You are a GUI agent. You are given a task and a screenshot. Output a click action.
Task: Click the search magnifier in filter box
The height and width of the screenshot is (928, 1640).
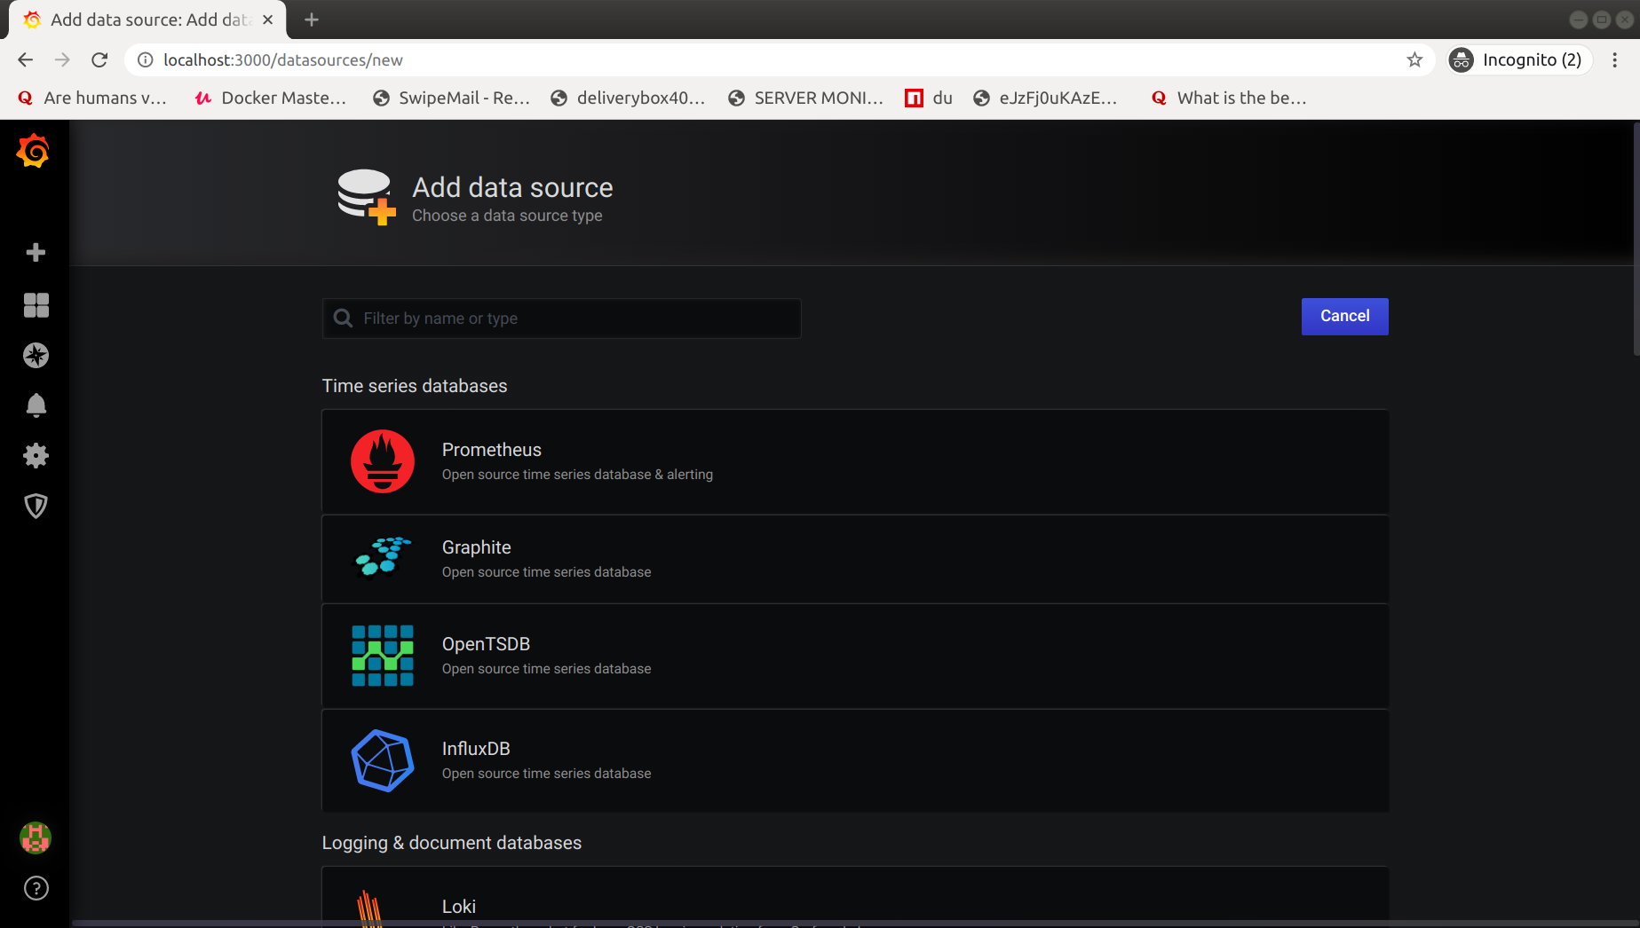tap(343, 318)
